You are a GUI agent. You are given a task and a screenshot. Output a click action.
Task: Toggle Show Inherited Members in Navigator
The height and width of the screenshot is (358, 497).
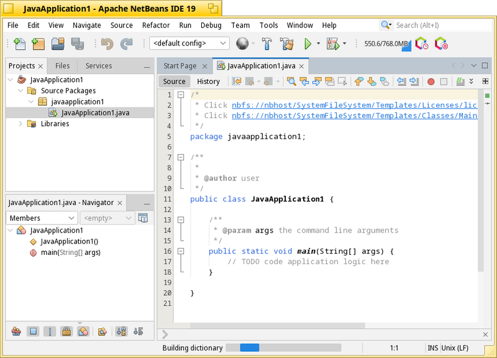(16, 332)
